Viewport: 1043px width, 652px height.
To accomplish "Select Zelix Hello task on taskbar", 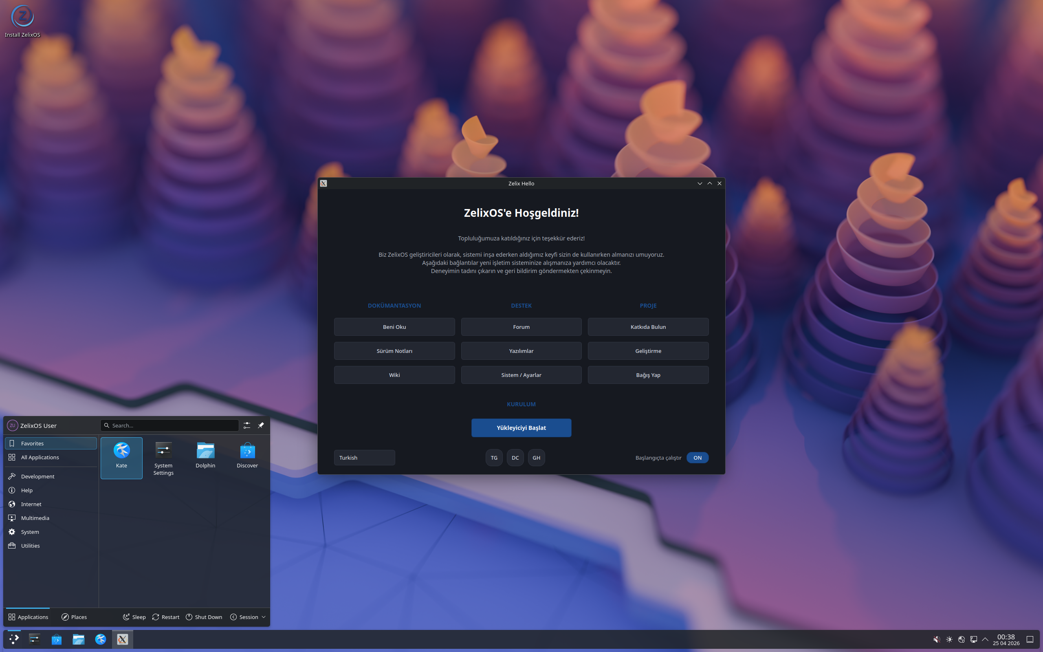I will tap(123, 639).
